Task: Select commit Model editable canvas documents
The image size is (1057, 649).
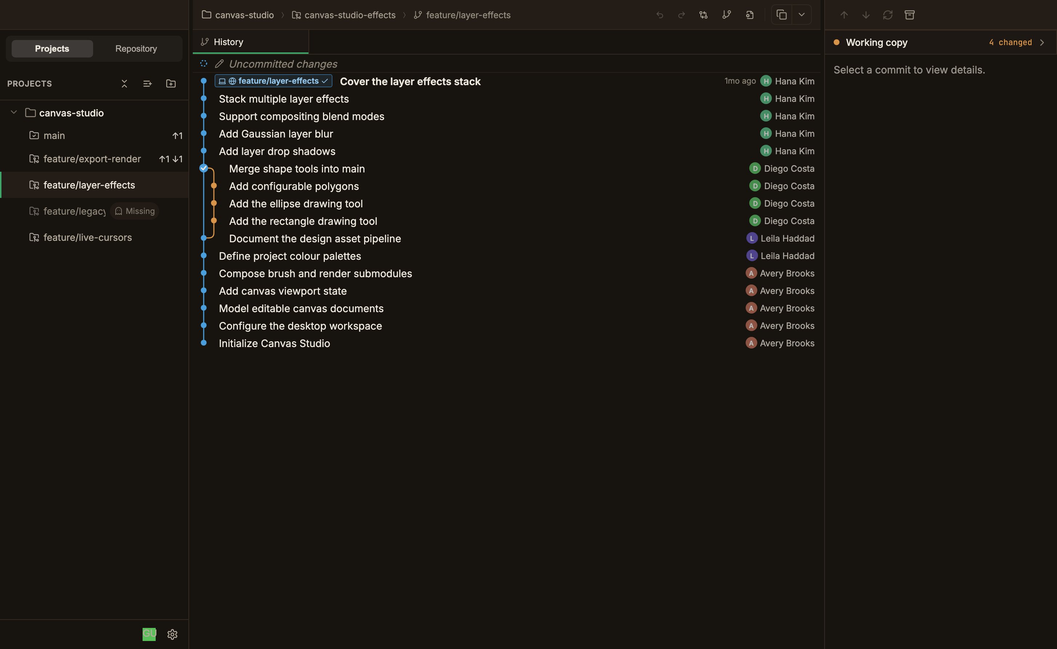Action: pyautogui.click(x=506, y=308)
